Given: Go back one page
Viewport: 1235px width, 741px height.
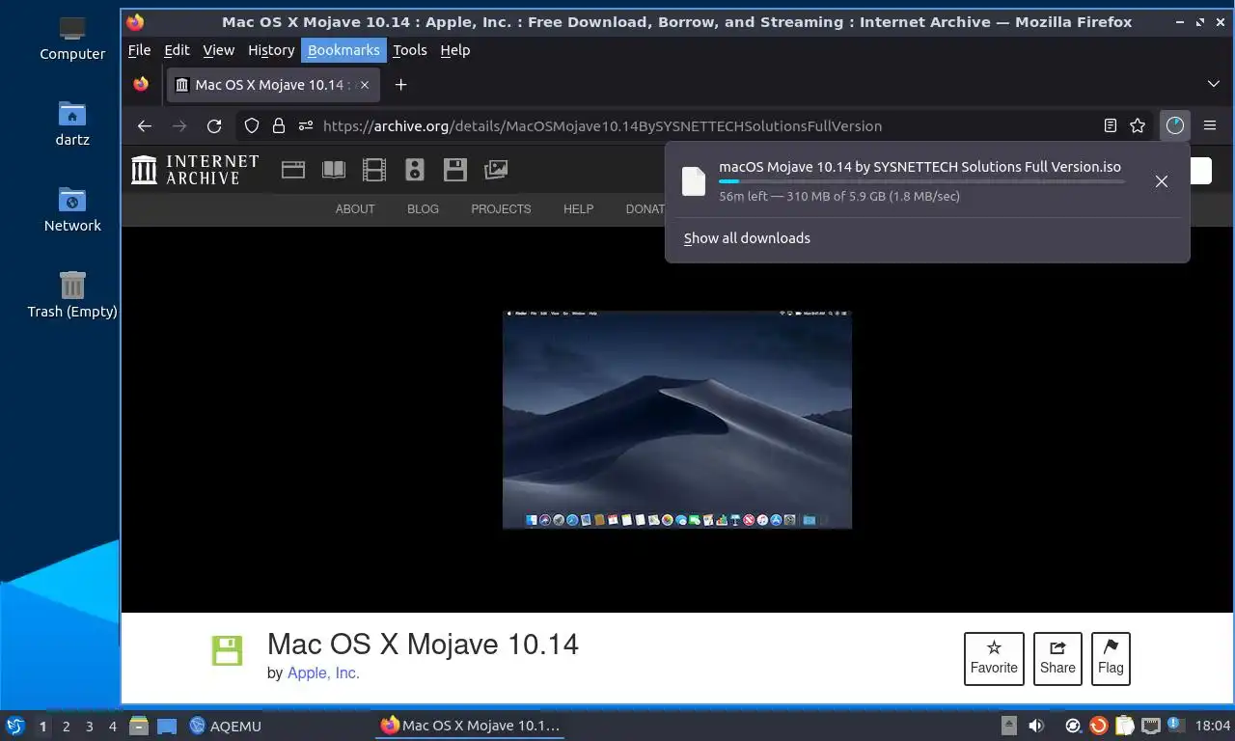Looking at the screenshot, I should (x=144, y=125).
